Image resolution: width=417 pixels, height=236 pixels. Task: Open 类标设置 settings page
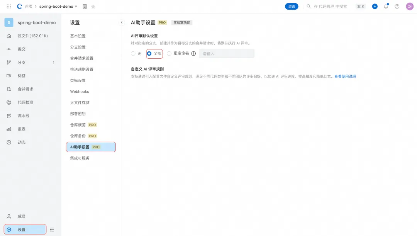(78, 81)
